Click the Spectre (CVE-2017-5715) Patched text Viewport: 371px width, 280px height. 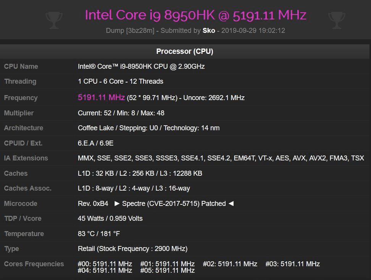[174, 204]
